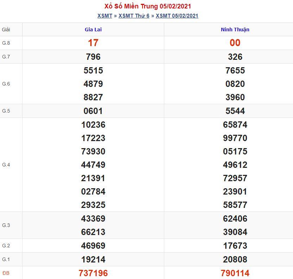Select Ninh Thuận special prize 790114
The image size is (293, 279).
point(235,273)
